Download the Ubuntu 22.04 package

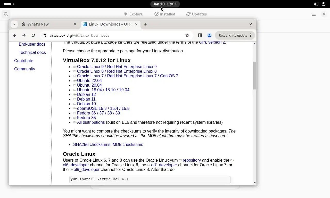click(x=89, y=80)
